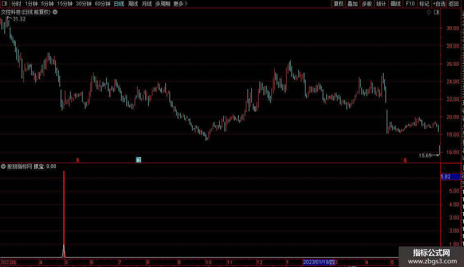Click the 15.65 low price label
The width and height of the screenshot is (464, 267).
pos(425,155)
